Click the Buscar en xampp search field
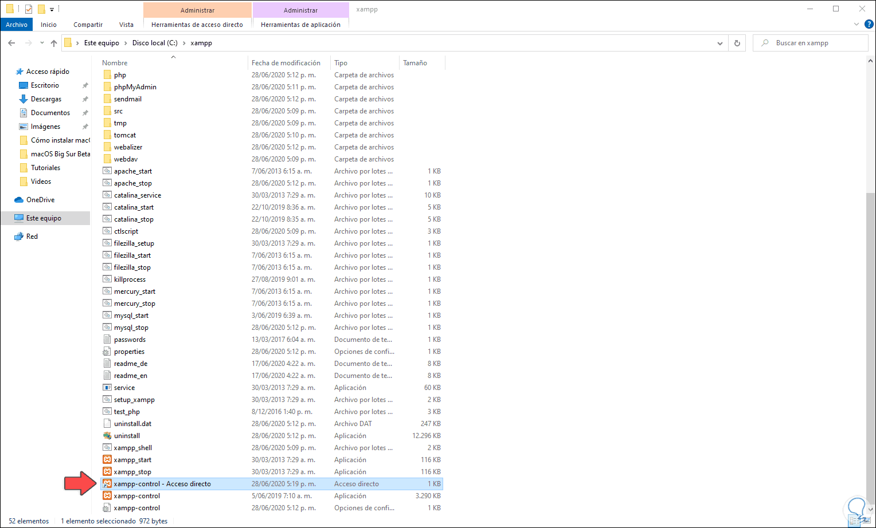 [811, 43]
